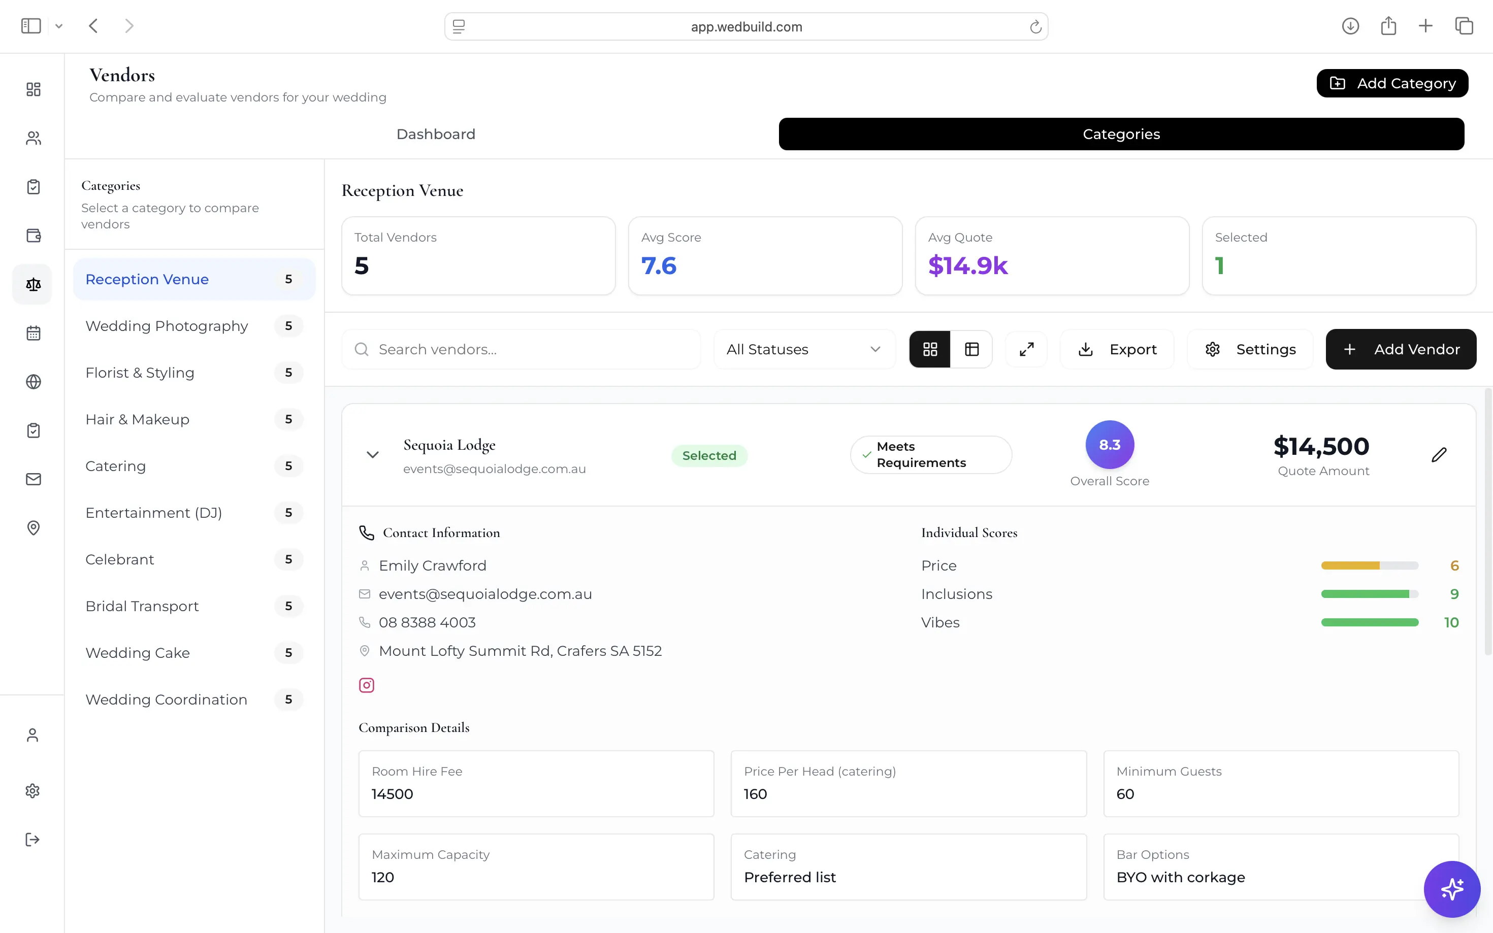Switch to the Categories tab
1493x933 pixels.
point(1121,134)
